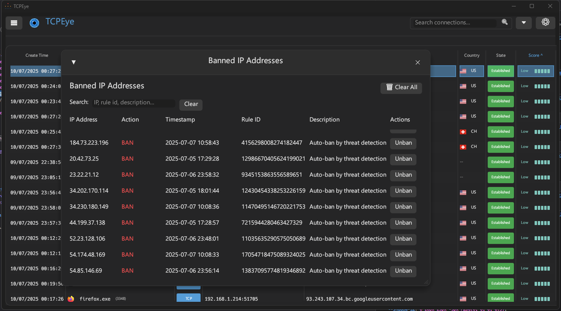Open the filter dropdown arrow button

pos(524,23)
